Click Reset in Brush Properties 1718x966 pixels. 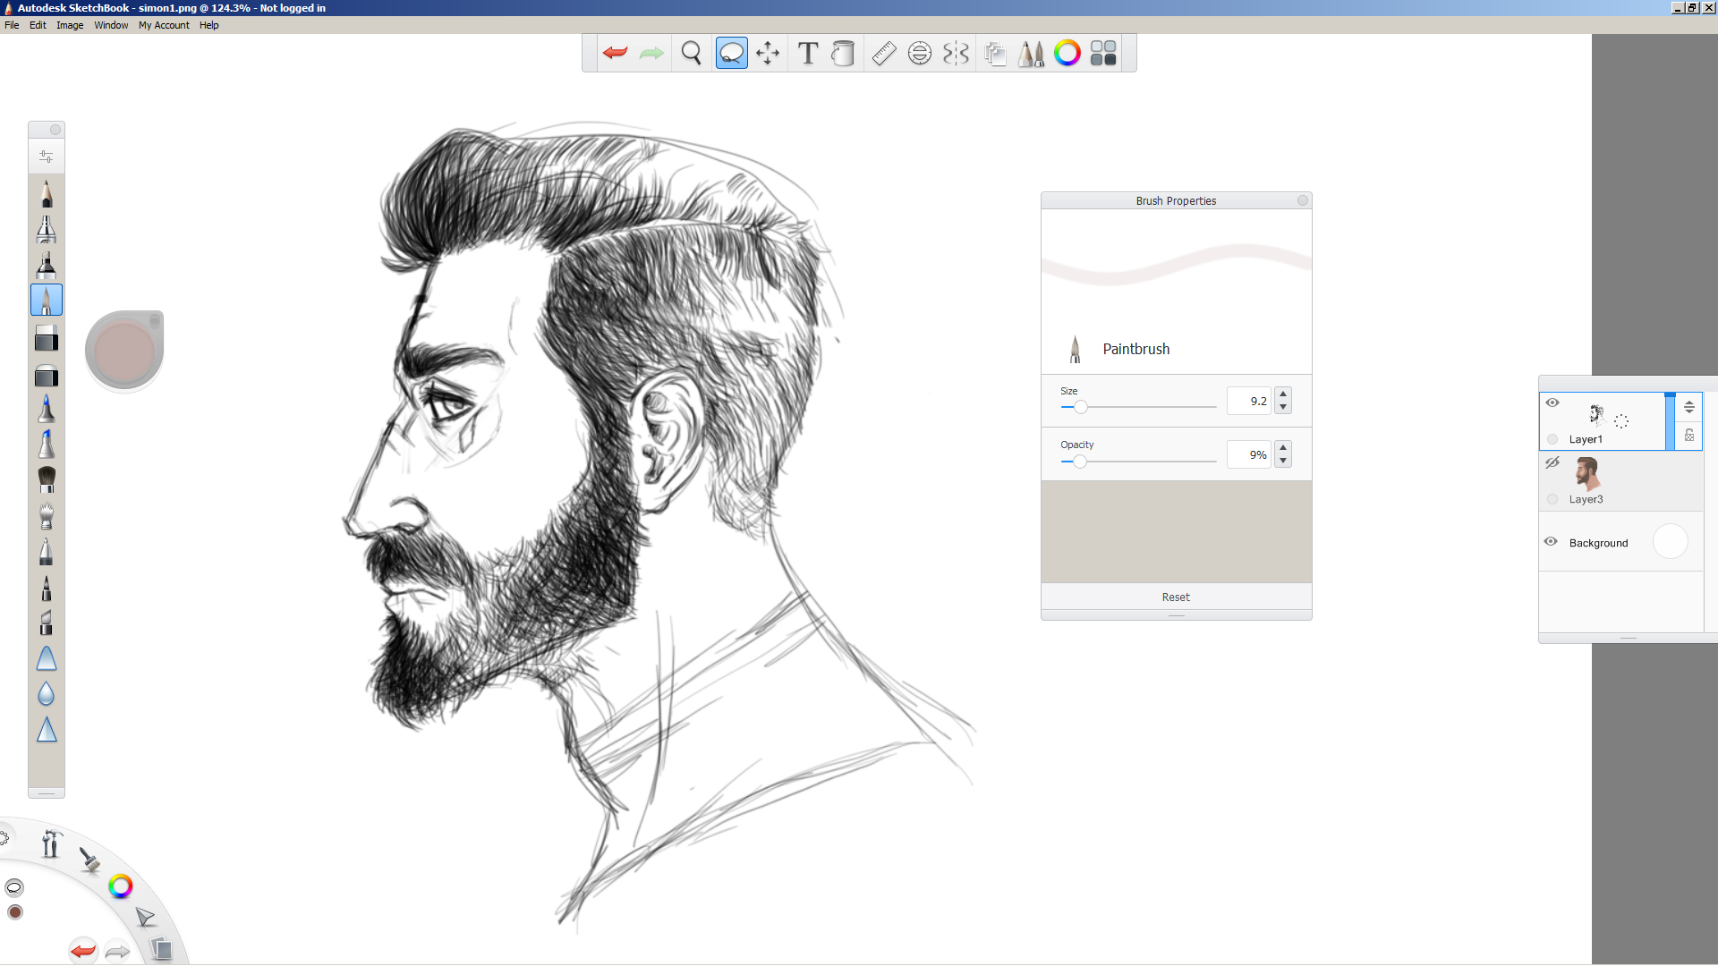pos(1176,597)
